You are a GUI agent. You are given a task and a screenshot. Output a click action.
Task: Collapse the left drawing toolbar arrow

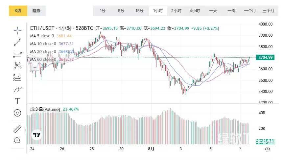coord(26,130)
